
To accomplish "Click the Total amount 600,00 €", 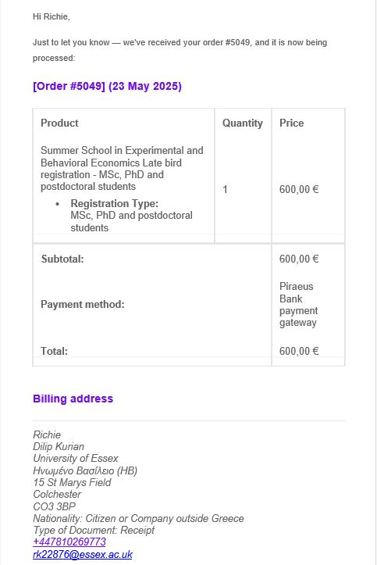I will pos(299,351).
